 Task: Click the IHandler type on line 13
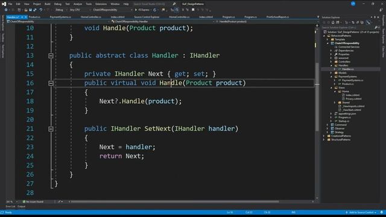tap(204, 55)
